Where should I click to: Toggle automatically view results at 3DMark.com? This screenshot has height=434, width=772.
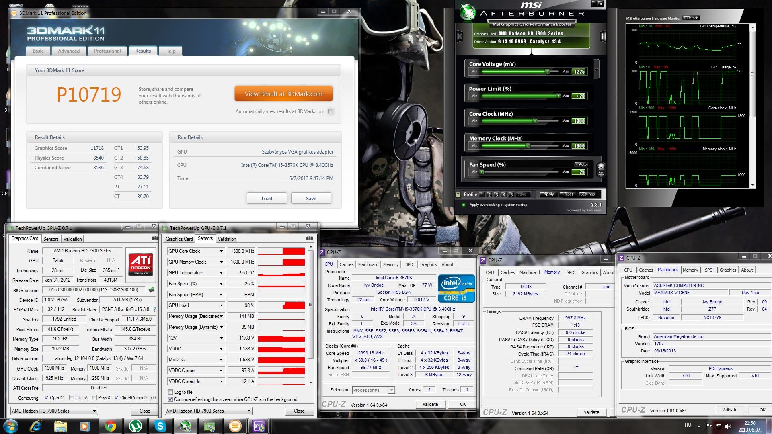tap(331, 112)
